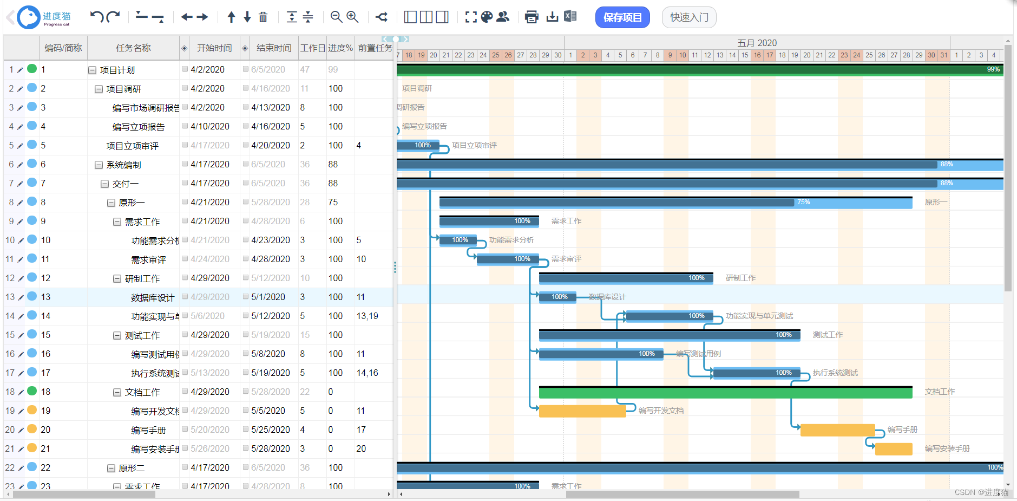Screen dimensions: 1017x501
Task: Undo the last action
Action: pos(96,17)
